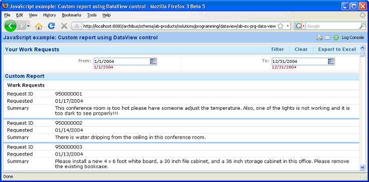Open the Bookmarks menu
Screen dimensions: 369x182
tap(71, 15)
